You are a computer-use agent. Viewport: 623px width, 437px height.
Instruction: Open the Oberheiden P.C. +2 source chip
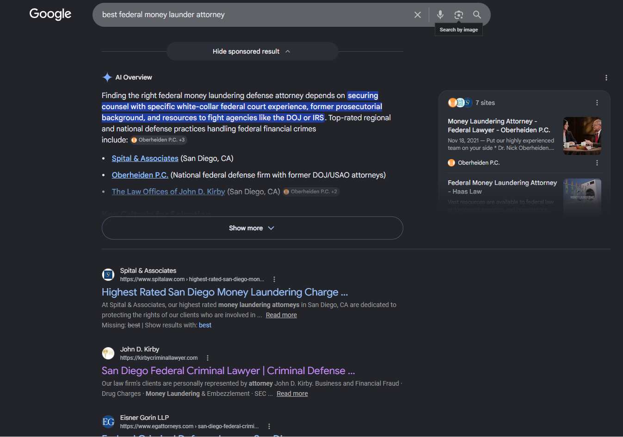(311, 191)
